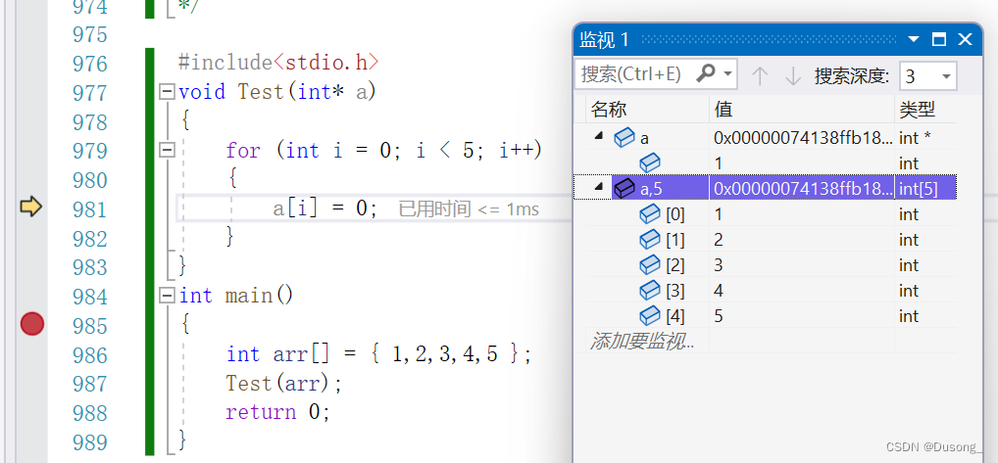Click the red breakpoint on line 985
This screenshot has height=463, width=998.
coord(31,324)
